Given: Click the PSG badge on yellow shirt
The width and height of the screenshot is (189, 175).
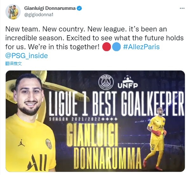Looking at the screenshot, I should [x=49, y=144].
